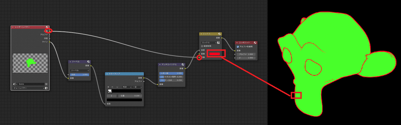Image resolution: width=401 pixels, height=125 pixels.
Task: Click the アルファ output socket of レンダーレイヤー
Action: pos(50,35)
